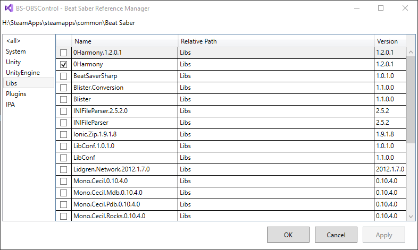Viewport: 418px width, 250px height.
Task: Tick the Mono.Cecil.Mdb.0.10.4.0 checkbox
Action: click(63, 193)
